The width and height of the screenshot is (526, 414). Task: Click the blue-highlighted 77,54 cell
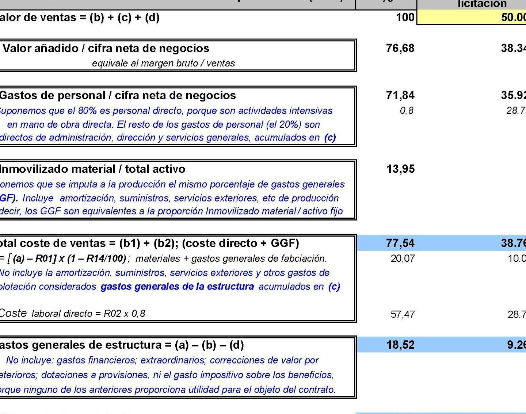tap(400, 243)
